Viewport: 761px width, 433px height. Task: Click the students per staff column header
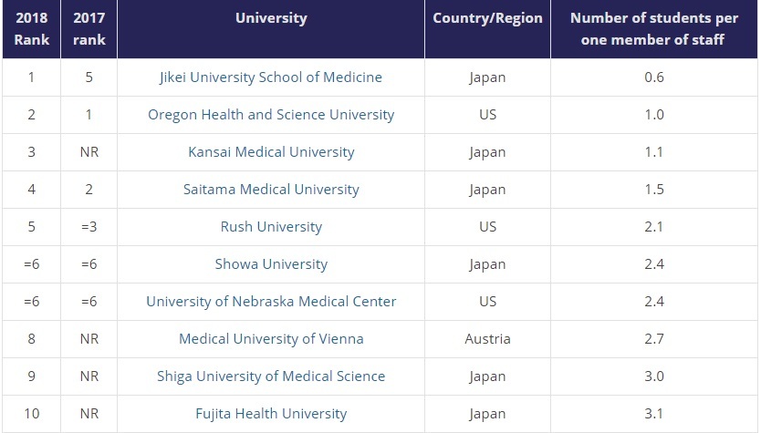tap(653, 29)
